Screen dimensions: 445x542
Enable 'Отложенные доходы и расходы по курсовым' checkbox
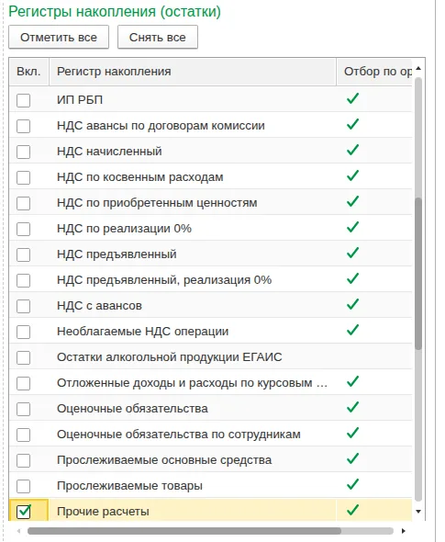24,383
